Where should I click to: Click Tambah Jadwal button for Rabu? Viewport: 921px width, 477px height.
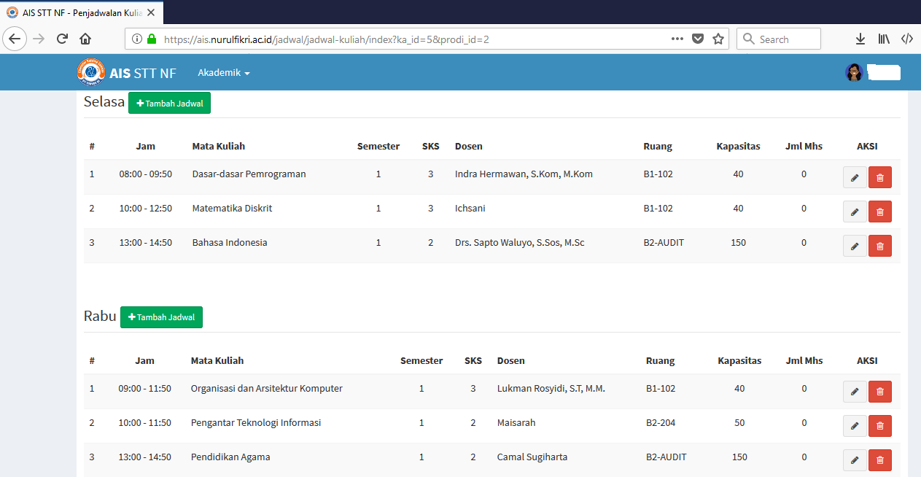pos(161,317)
